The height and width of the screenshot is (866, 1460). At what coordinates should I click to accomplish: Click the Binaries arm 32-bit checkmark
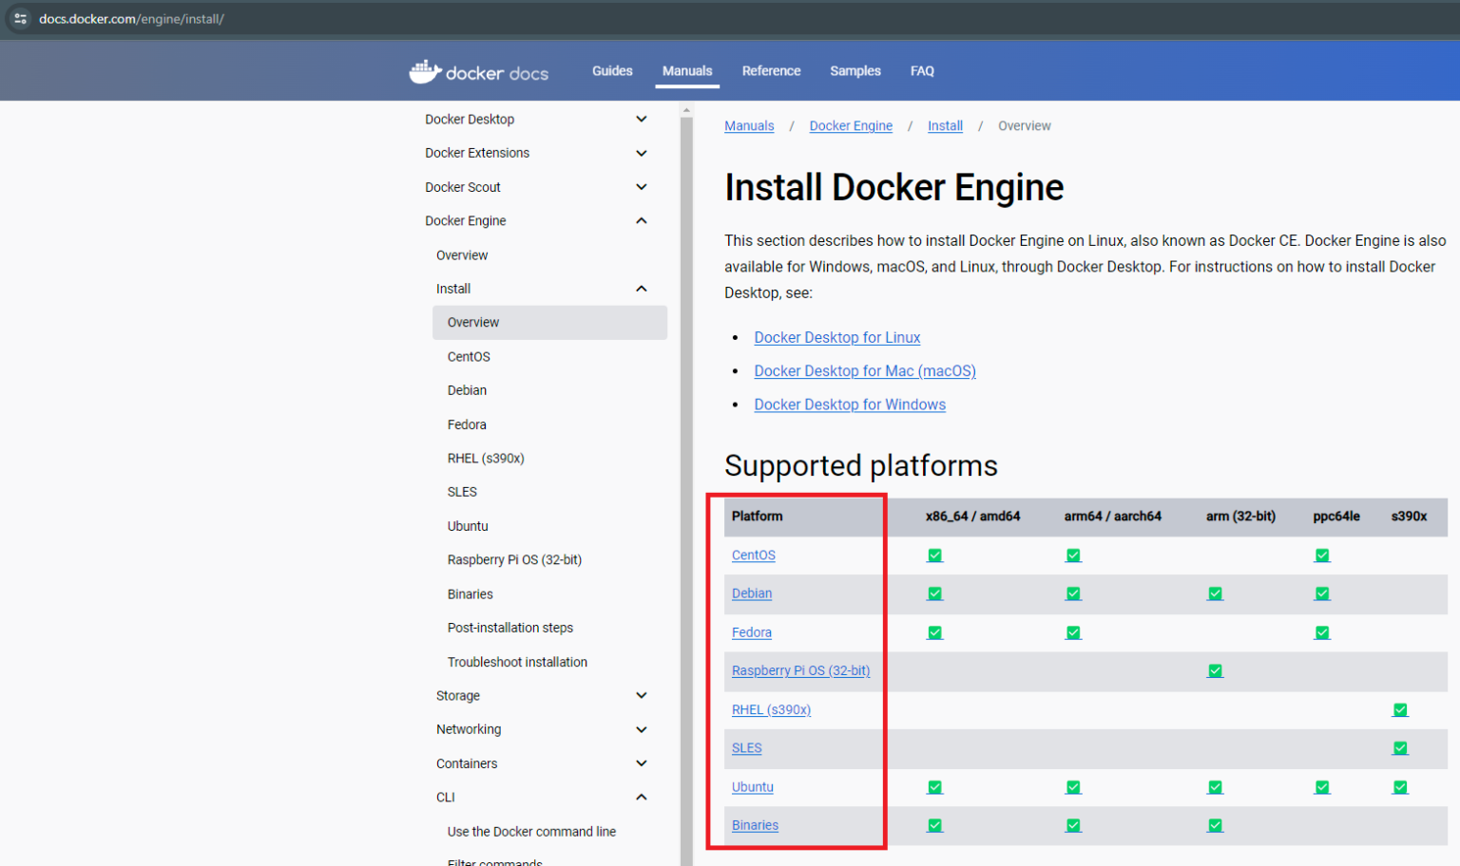point(1215,825)
